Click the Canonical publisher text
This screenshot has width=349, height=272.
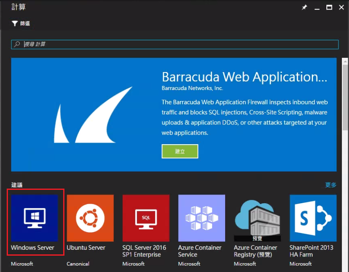click(78, 264)
